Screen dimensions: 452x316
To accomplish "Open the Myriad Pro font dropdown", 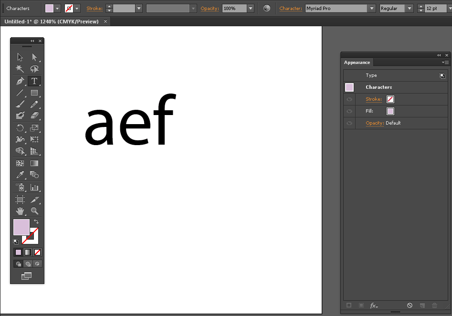I will (371, 9).
